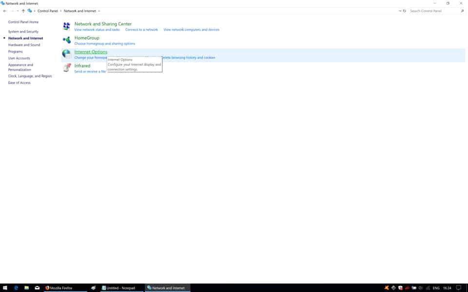Click into the Search Control Panel field
Image resolution: width=468 pixels, height=292 pixels.
(x=434, y=11)
